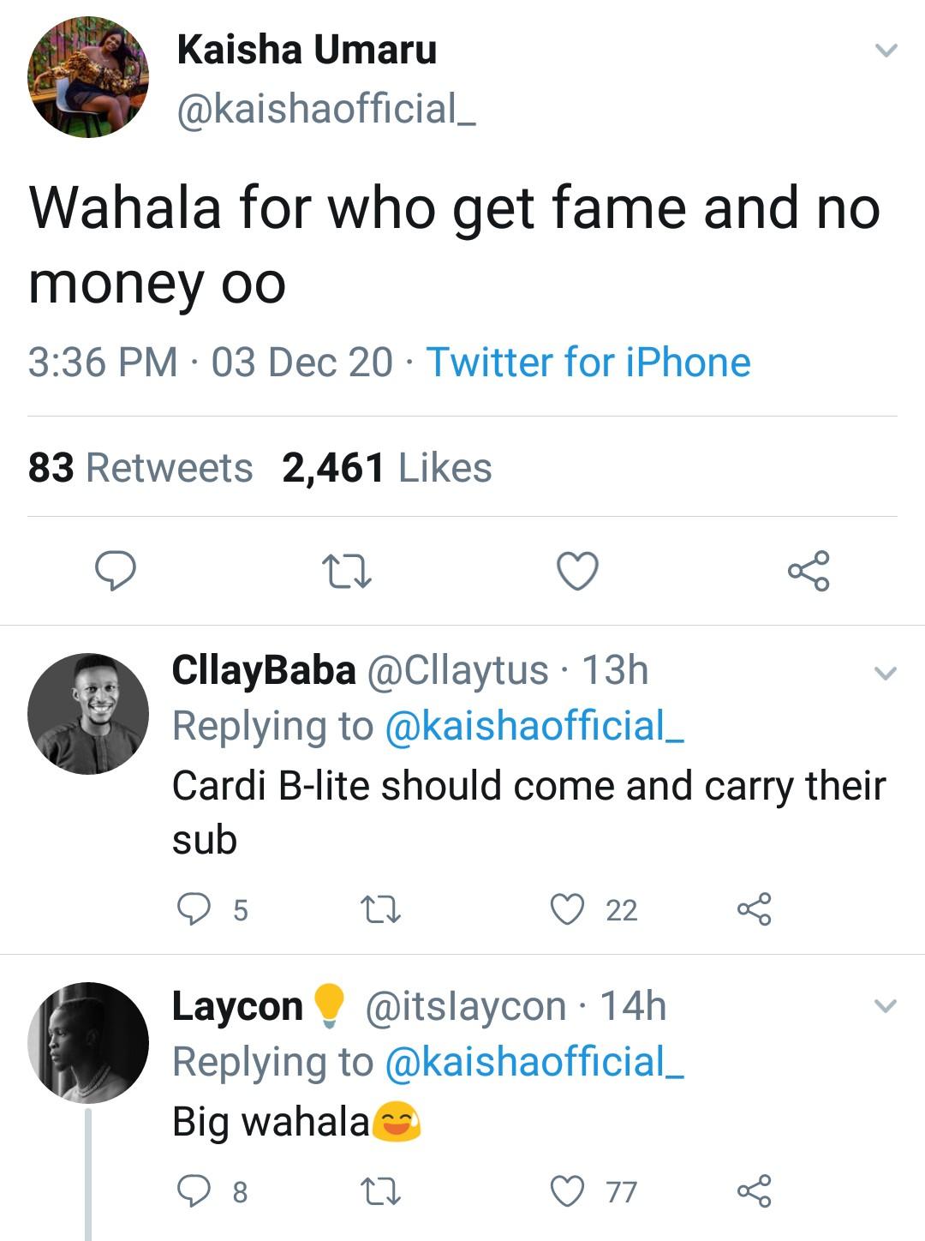Image resolution: width=925 pixels, height=1241 pixels.
Task: Retweet Laycon's reply
Action: click(380, 1191)
